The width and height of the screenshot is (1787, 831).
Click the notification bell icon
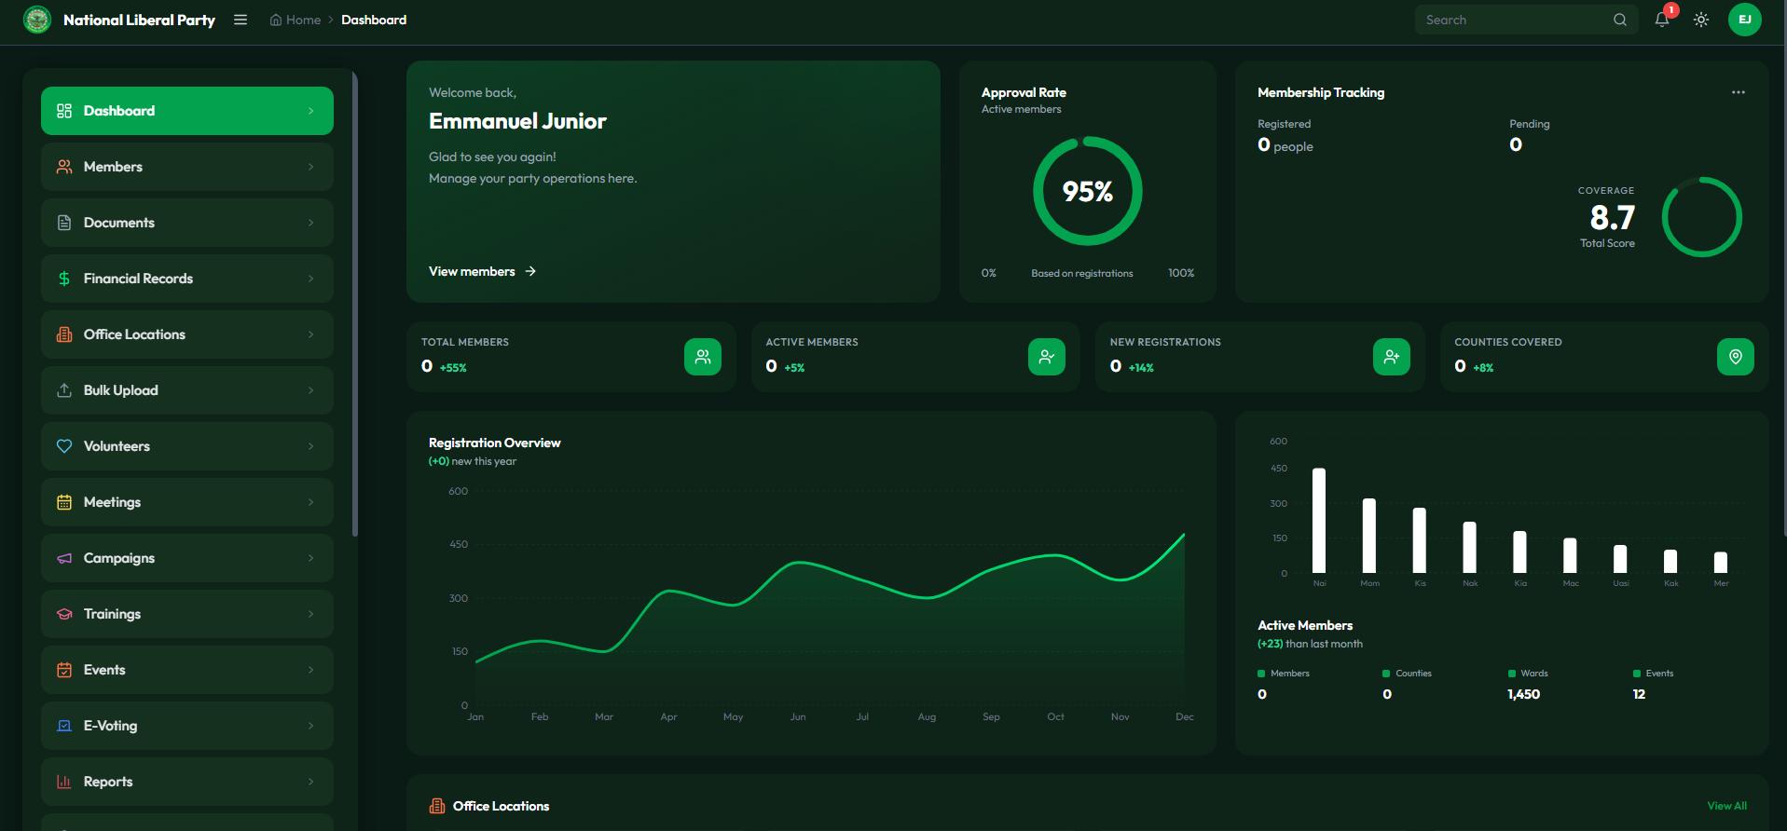(1661, 20)
